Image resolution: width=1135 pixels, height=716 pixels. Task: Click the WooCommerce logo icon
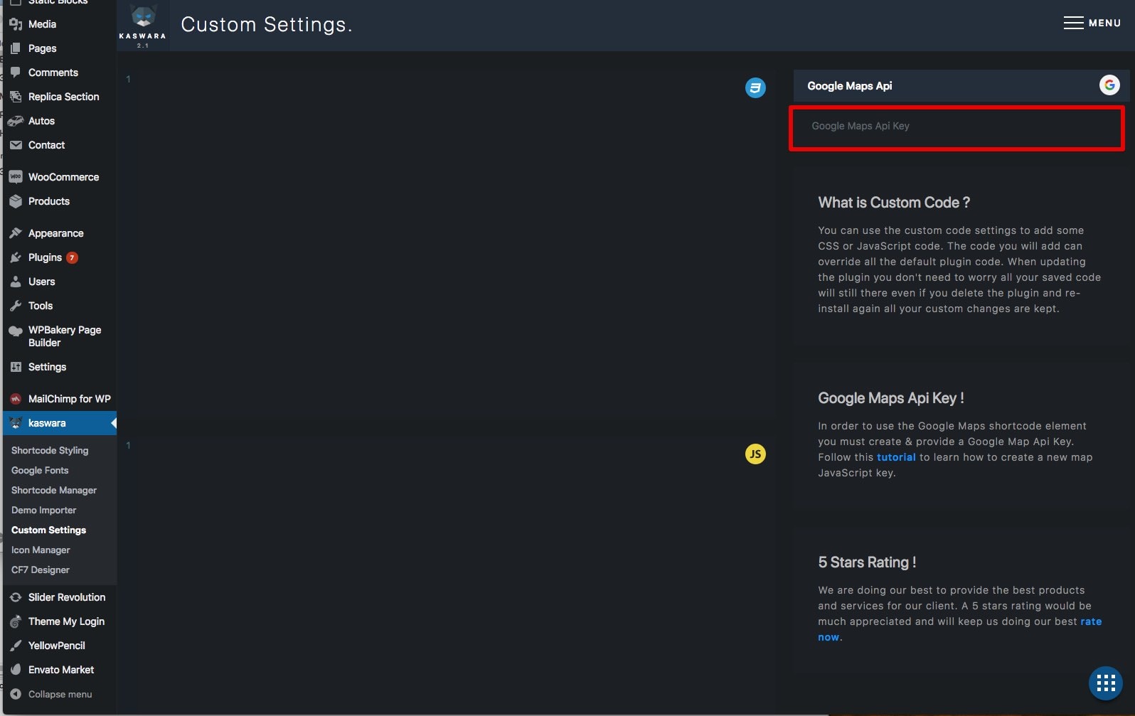point(16,177)
